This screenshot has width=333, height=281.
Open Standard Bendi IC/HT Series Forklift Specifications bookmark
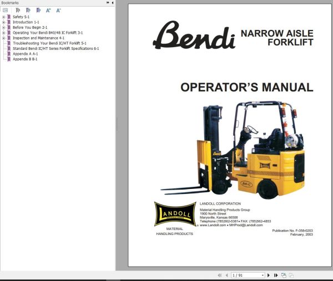(x=56, y=49)
